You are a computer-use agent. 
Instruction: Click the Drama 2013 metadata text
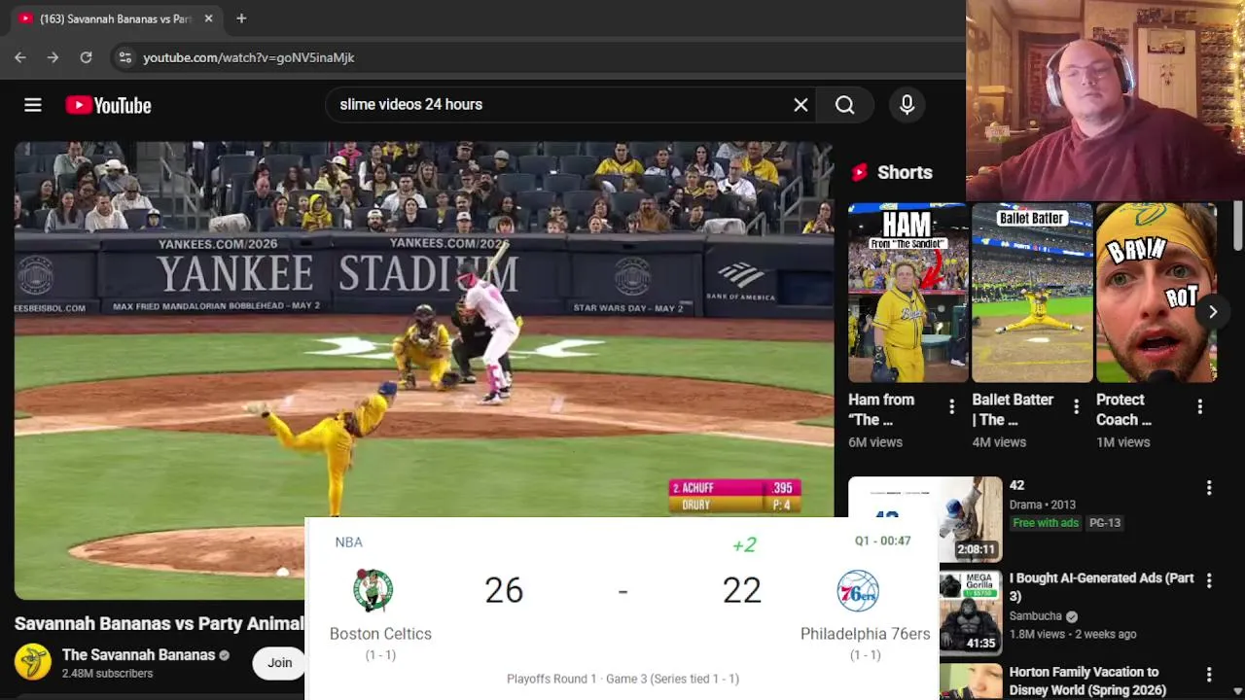tap(1042, 505)
